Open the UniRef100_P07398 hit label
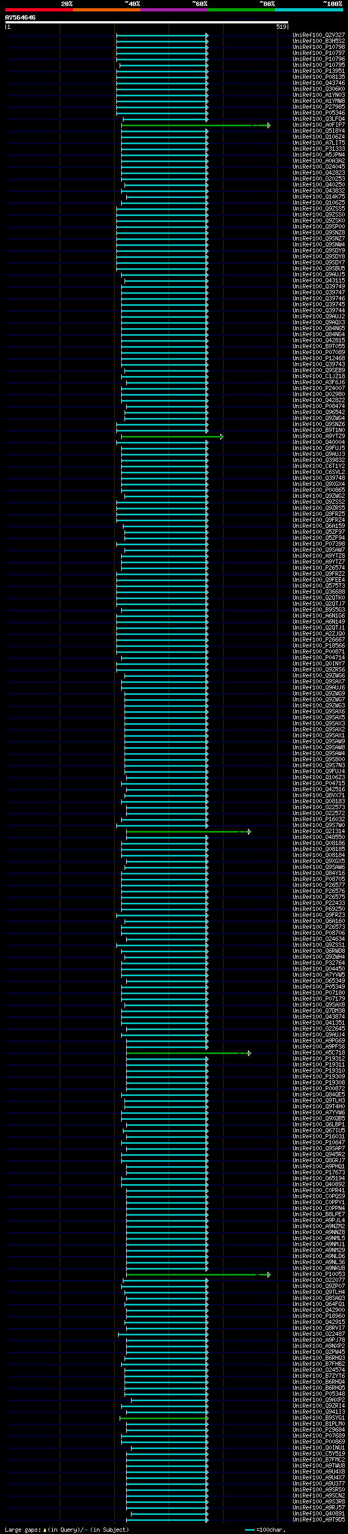 click(x=318, y=544)
